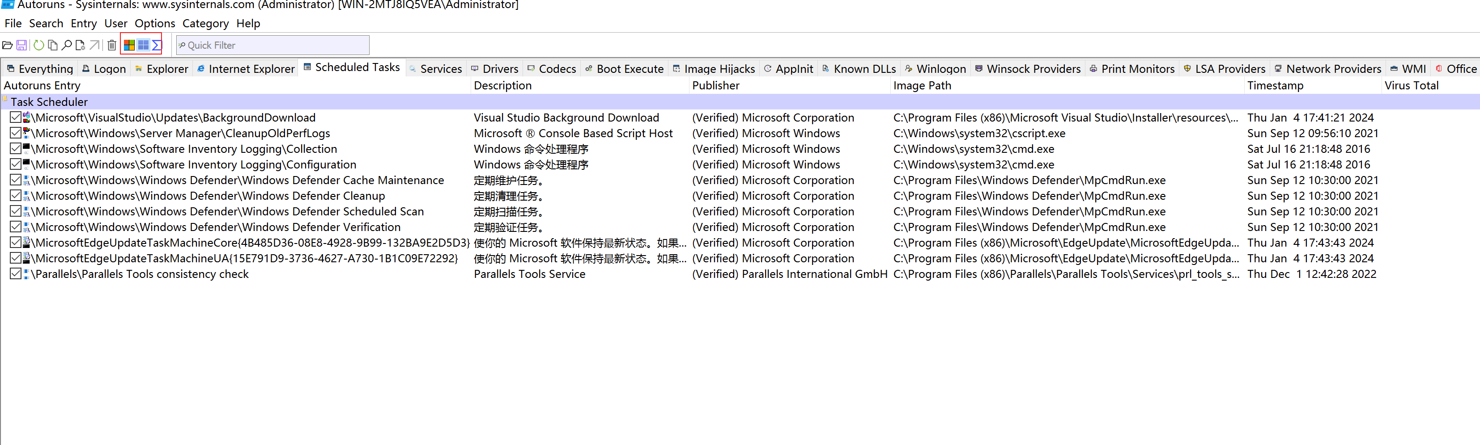
Task: Click the Quick Filter search box
Action: click(x=272, y=45)
